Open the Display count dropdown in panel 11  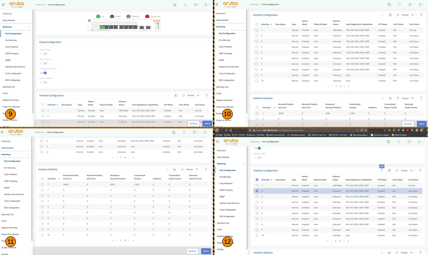coord(199,170)
